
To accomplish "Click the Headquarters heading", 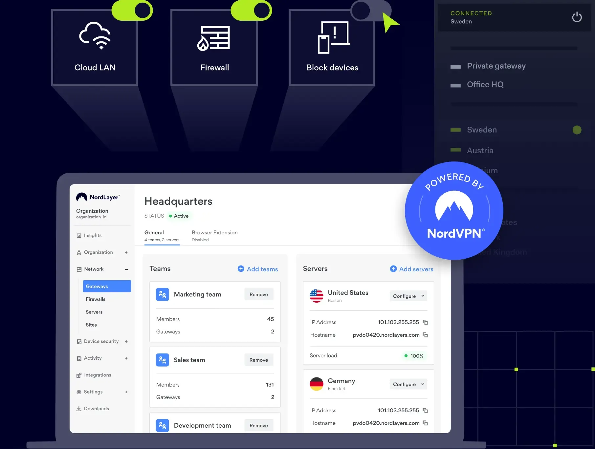I will pyautogui.click(x=178, y=201).
